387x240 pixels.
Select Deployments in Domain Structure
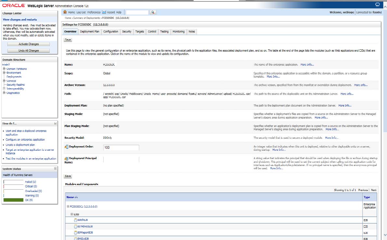[x=14, y=77]
